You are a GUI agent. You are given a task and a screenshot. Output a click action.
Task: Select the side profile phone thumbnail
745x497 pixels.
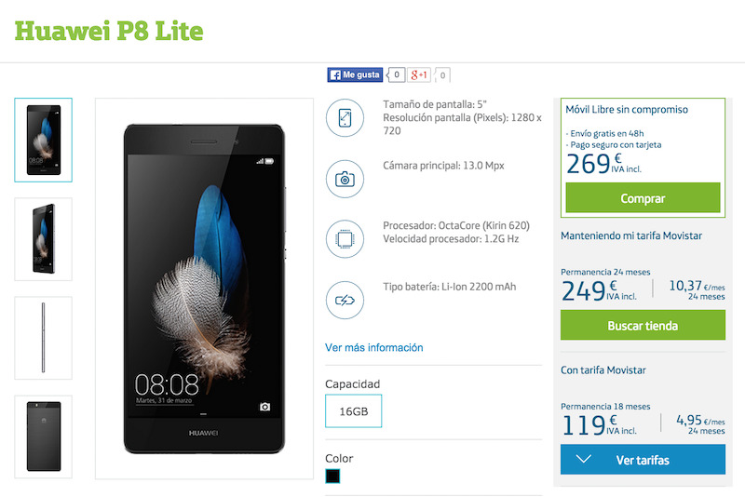(43, 338)
